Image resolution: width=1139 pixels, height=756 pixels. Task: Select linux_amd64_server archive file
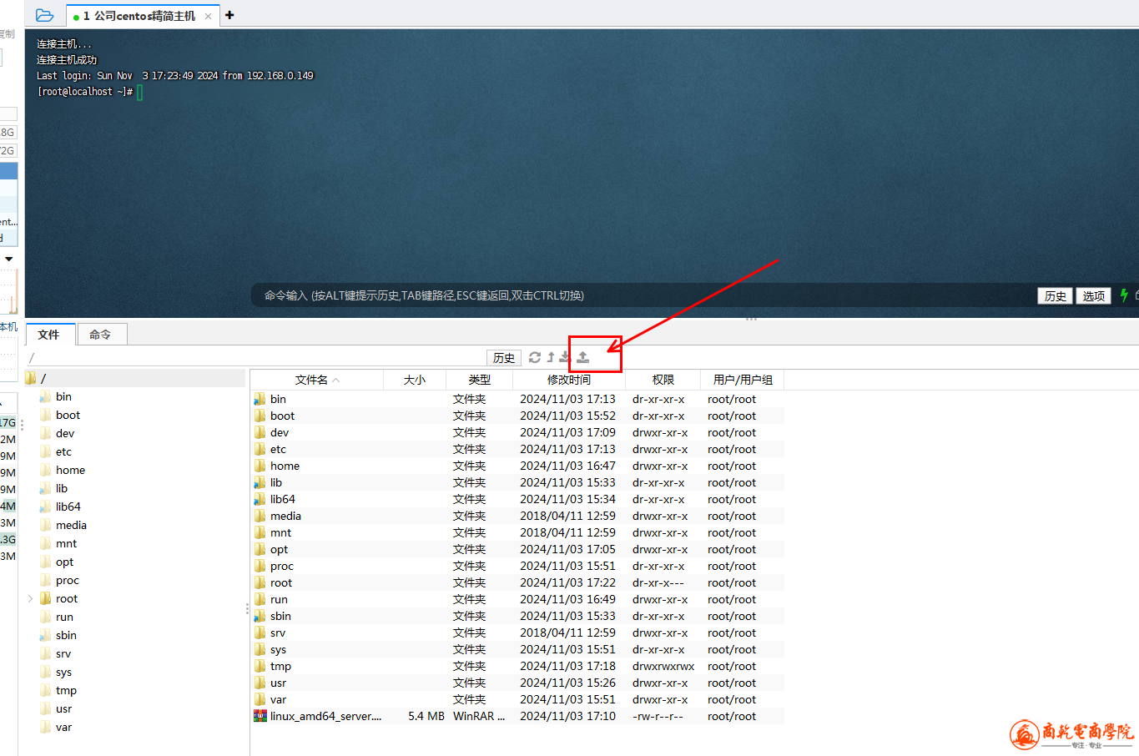pos(325,716)
